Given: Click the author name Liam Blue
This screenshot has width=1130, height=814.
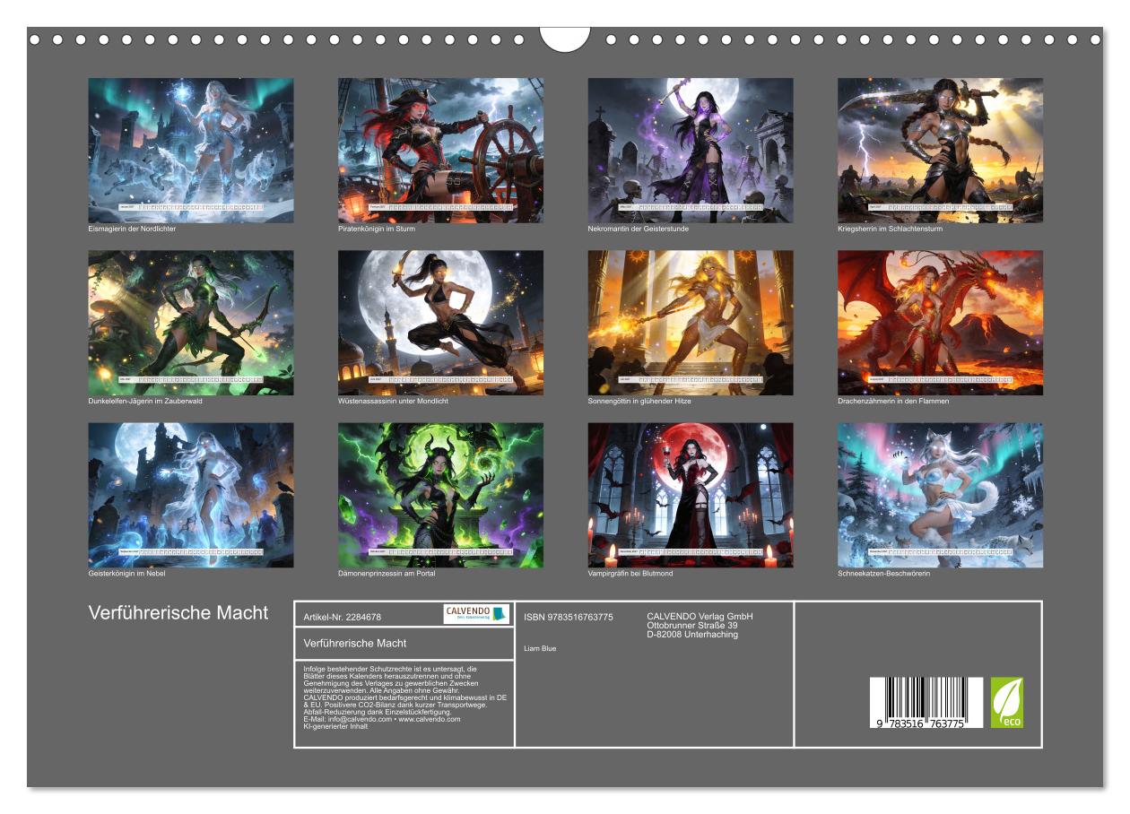Looking at the screenshot, I should coord(540,648).
